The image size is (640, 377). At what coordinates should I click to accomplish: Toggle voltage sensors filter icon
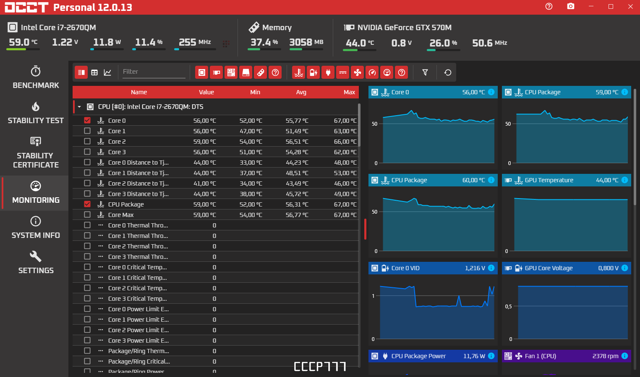[313, 72]
